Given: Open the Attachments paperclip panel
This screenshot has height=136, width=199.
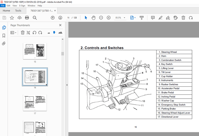Looking at the screenshot, I should pos(4,43).
